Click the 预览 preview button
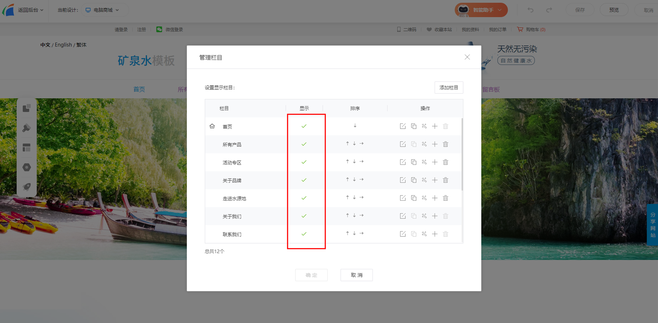 tap(614, 10)
